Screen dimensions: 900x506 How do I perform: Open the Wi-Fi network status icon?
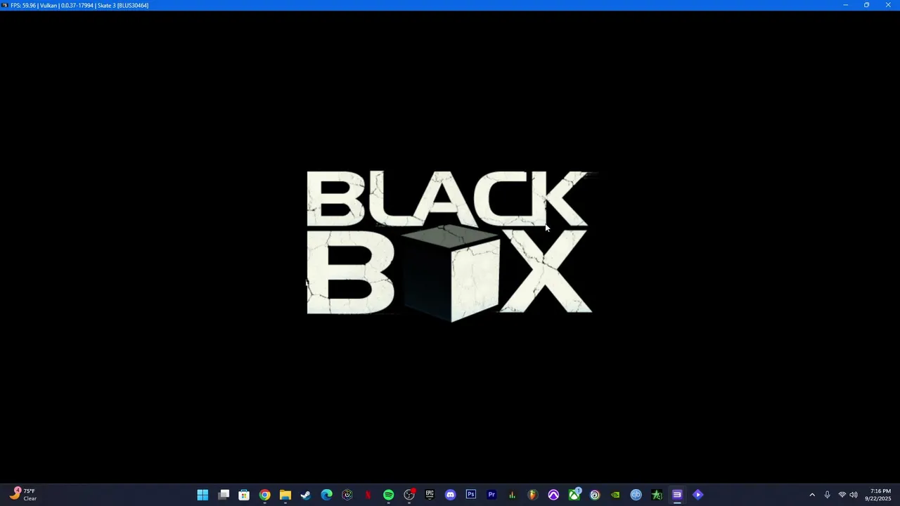pyautogui.click(x=842, y=495)
